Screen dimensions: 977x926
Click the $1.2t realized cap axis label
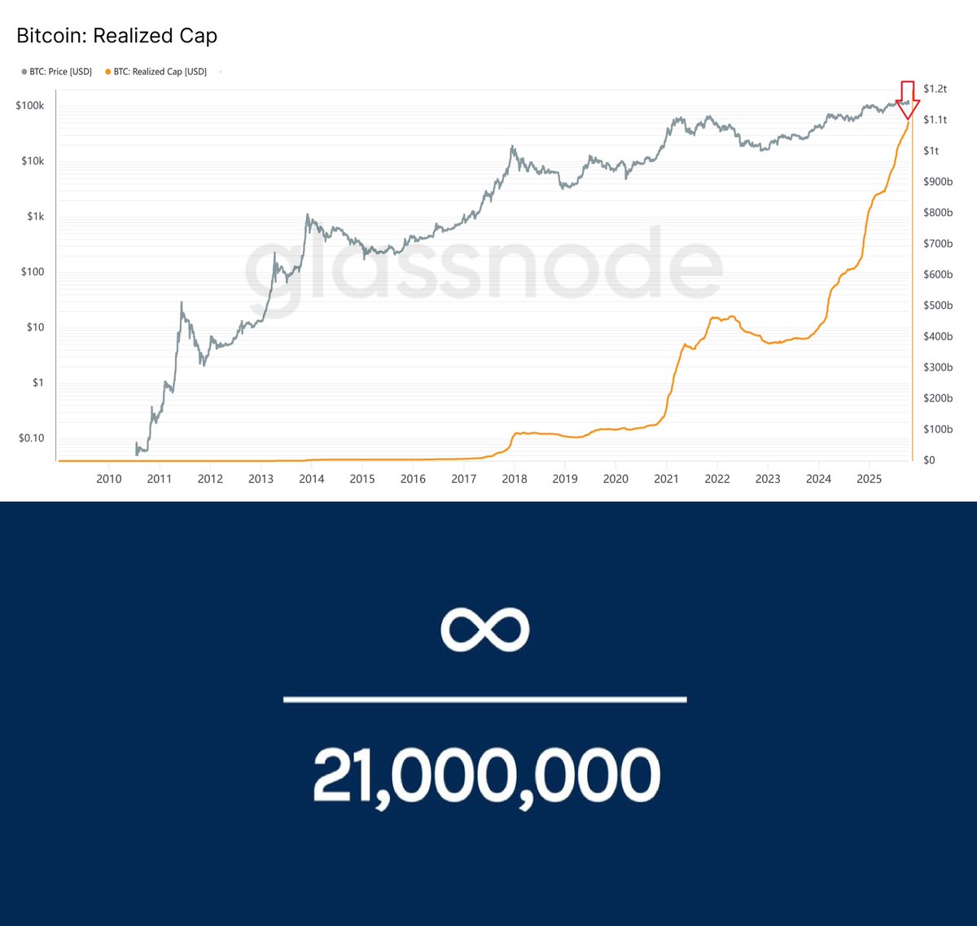(x=935, y=89)
